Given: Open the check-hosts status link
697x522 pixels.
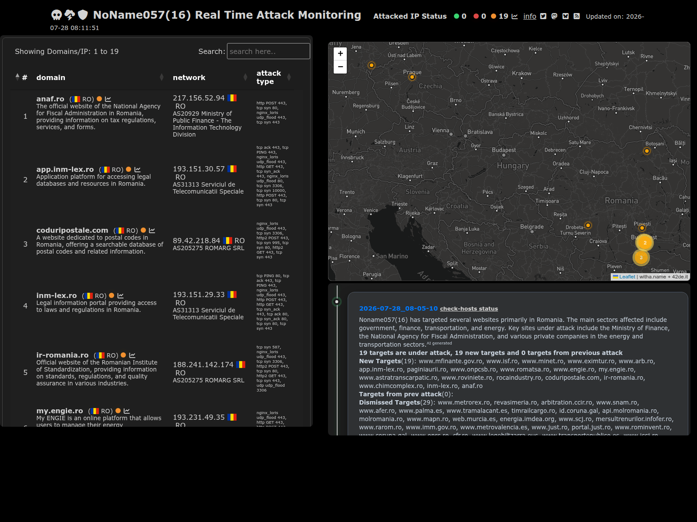Looking at the screenshot, I should (x=469, y=309).
